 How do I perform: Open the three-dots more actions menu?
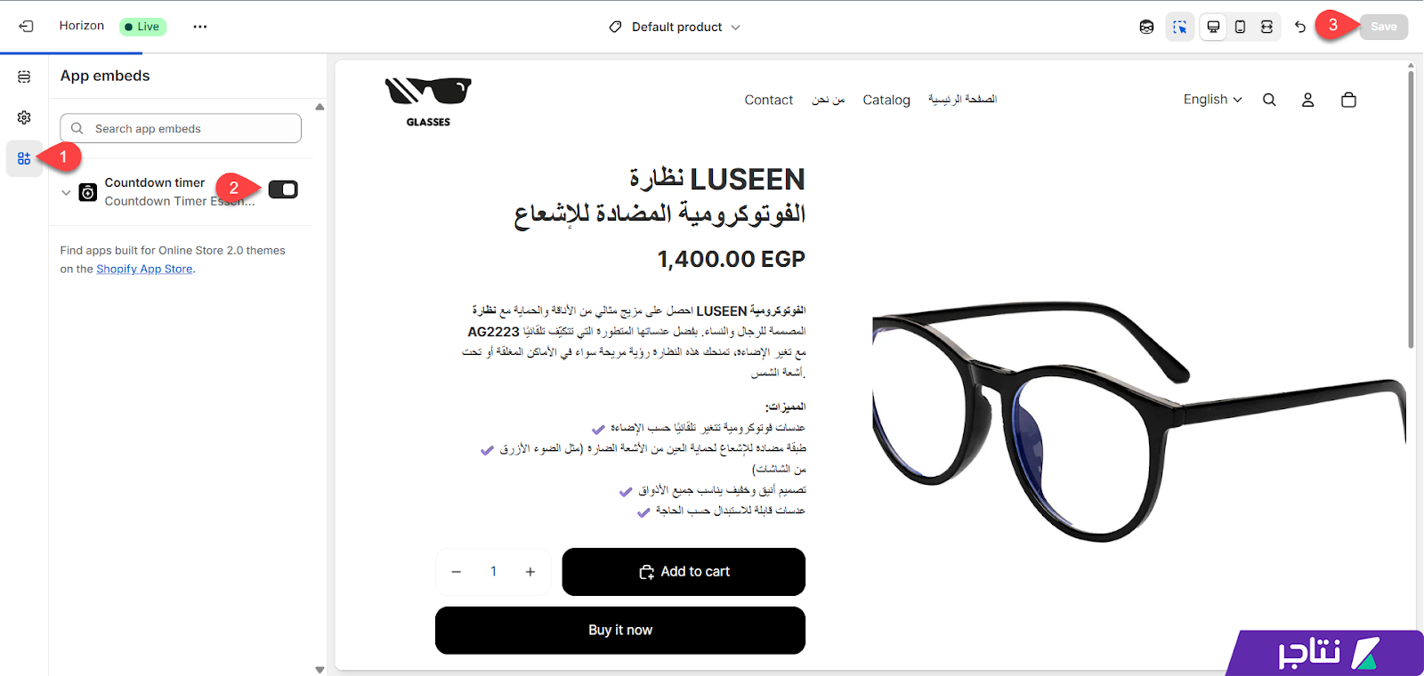[200, 27]
